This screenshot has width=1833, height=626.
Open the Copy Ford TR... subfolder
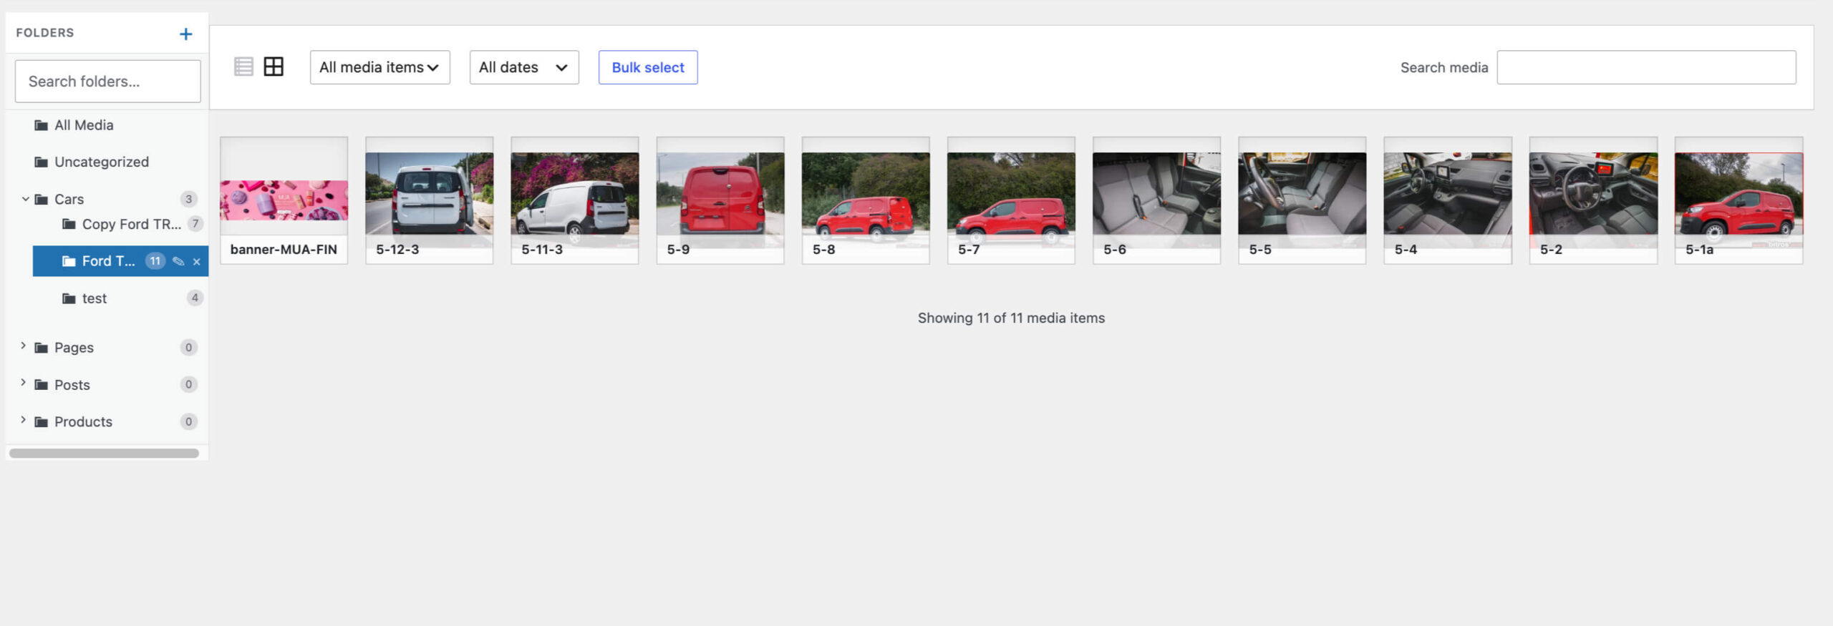[131, 225]
